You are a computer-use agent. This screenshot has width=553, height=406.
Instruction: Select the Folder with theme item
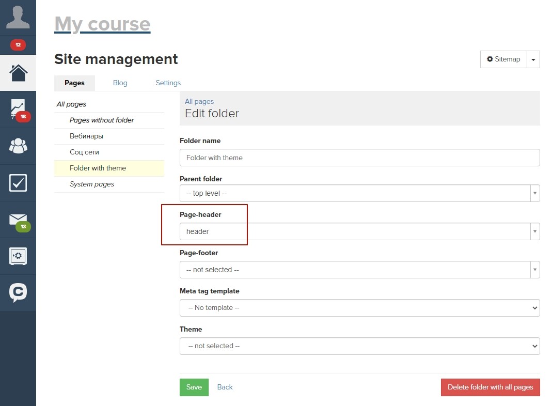(109, 168)
